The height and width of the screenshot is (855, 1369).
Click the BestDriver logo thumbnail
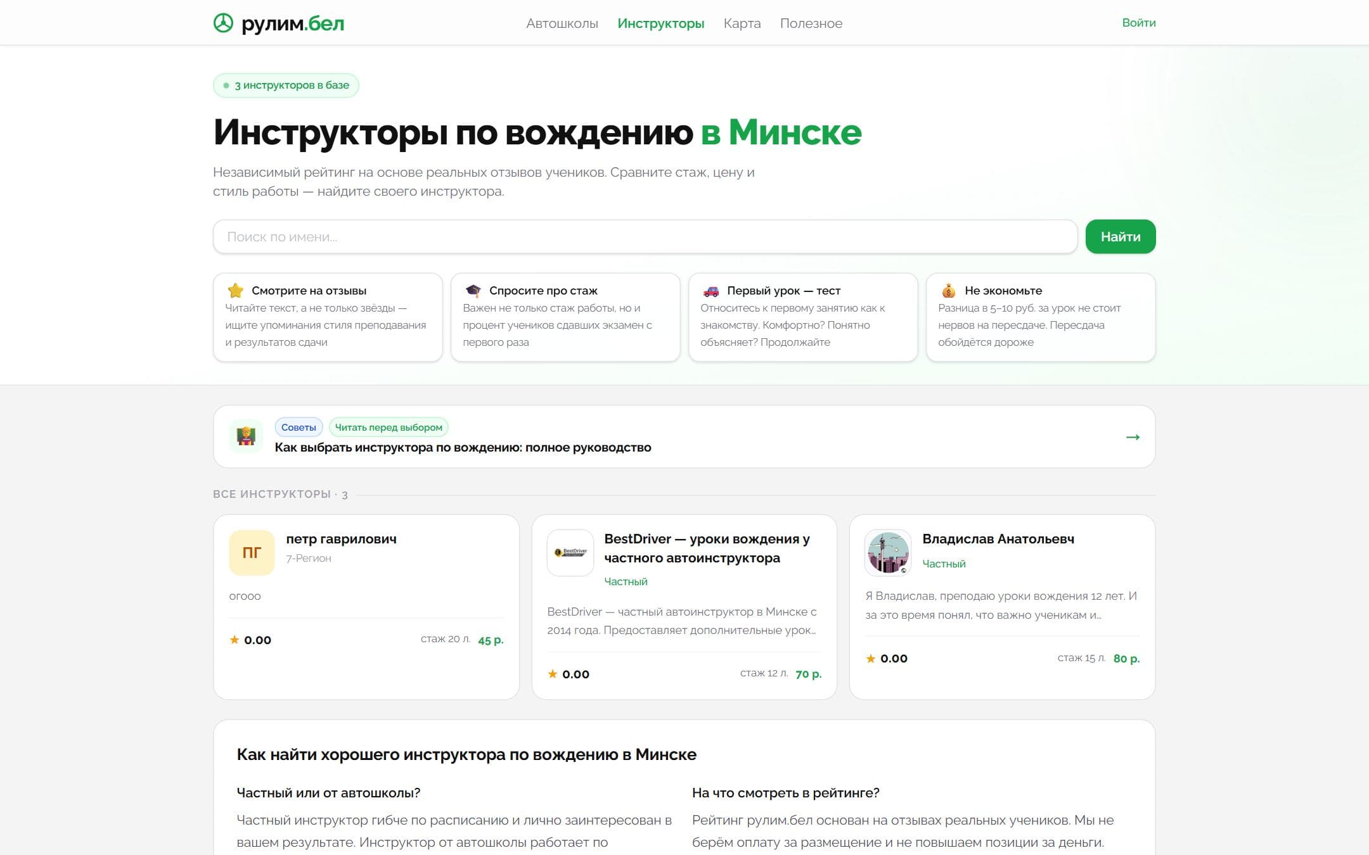tap(570, 553)
